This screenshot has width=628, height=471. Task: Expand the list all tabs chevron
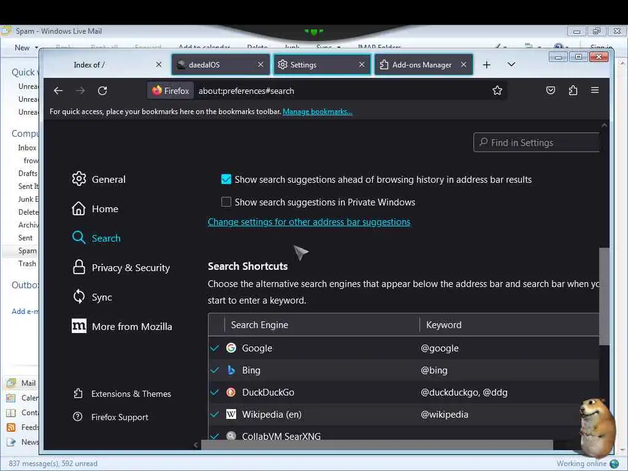click(511, 64)
